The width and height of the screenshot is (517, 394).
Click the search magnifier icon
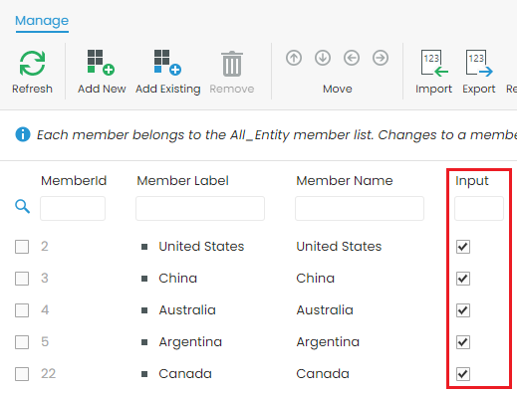click(x=22, y=206)
